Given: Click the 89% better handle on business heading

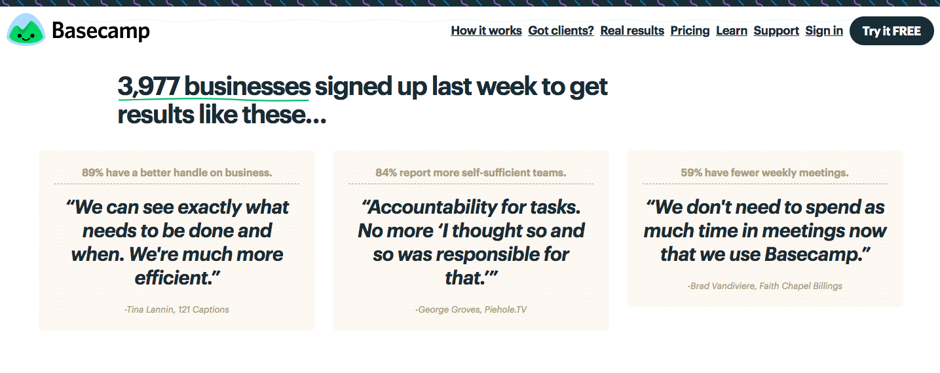Looking at the screenshot, I should (x=177, y=173).
